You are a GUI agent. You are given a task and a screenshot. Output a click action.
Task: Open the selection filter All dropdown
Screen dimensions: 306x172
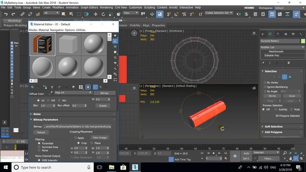point(51,13)
